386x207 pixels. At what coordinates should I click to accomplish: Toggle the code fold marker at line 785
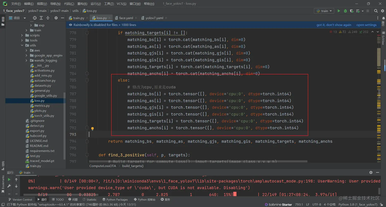(87, 80)
